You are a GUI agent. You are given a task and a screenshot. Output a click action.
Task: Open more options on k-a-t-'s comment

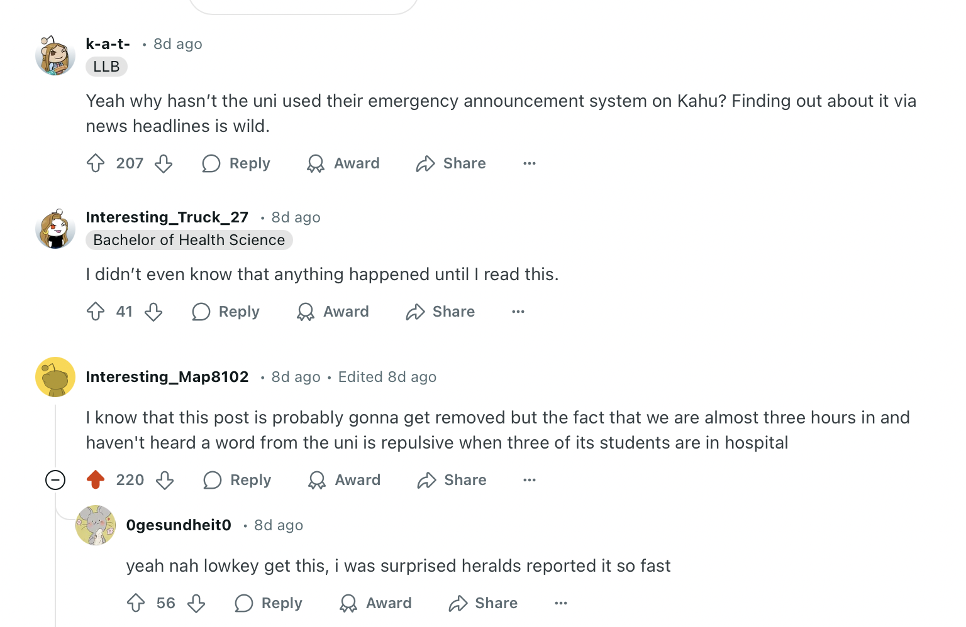530,163
